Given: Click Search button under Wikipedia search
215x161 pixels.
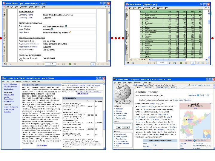Looking at the screenshot, I should click(x=126, y=128).
